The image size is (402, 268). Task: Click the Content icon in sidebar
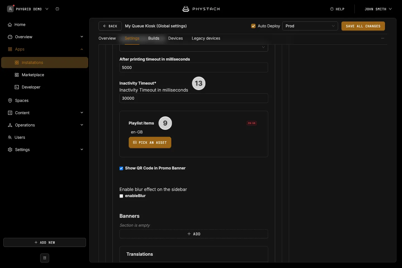[x=10, y=113]
